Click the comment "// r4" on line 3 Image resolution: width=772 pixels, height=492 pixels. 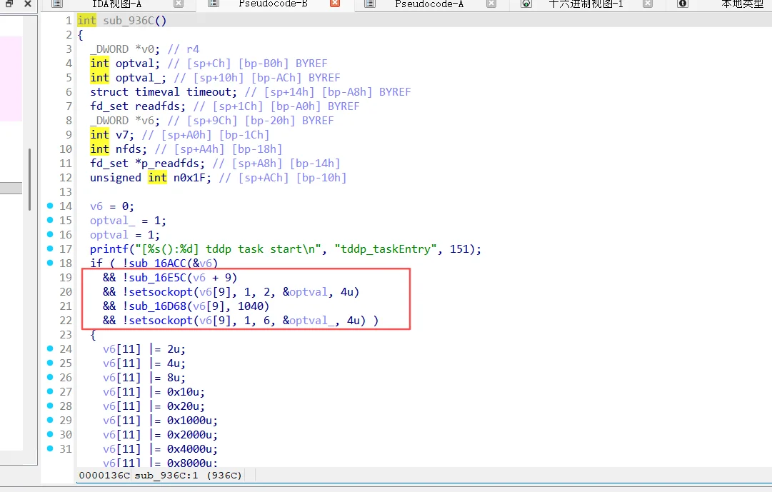[183, 49]
